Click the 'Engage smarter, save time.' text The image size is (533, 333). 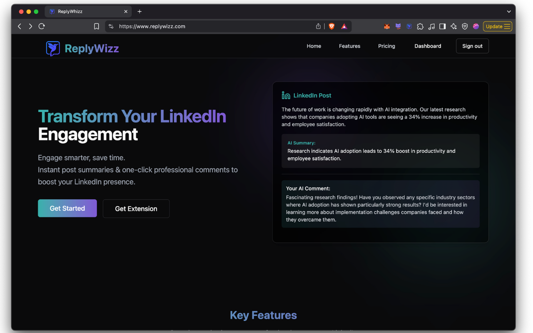pos(82,158)
